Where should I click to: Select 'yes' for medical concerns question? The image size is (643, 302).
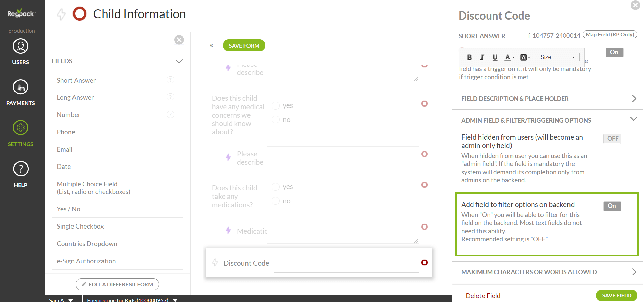[x=276, y=106]
